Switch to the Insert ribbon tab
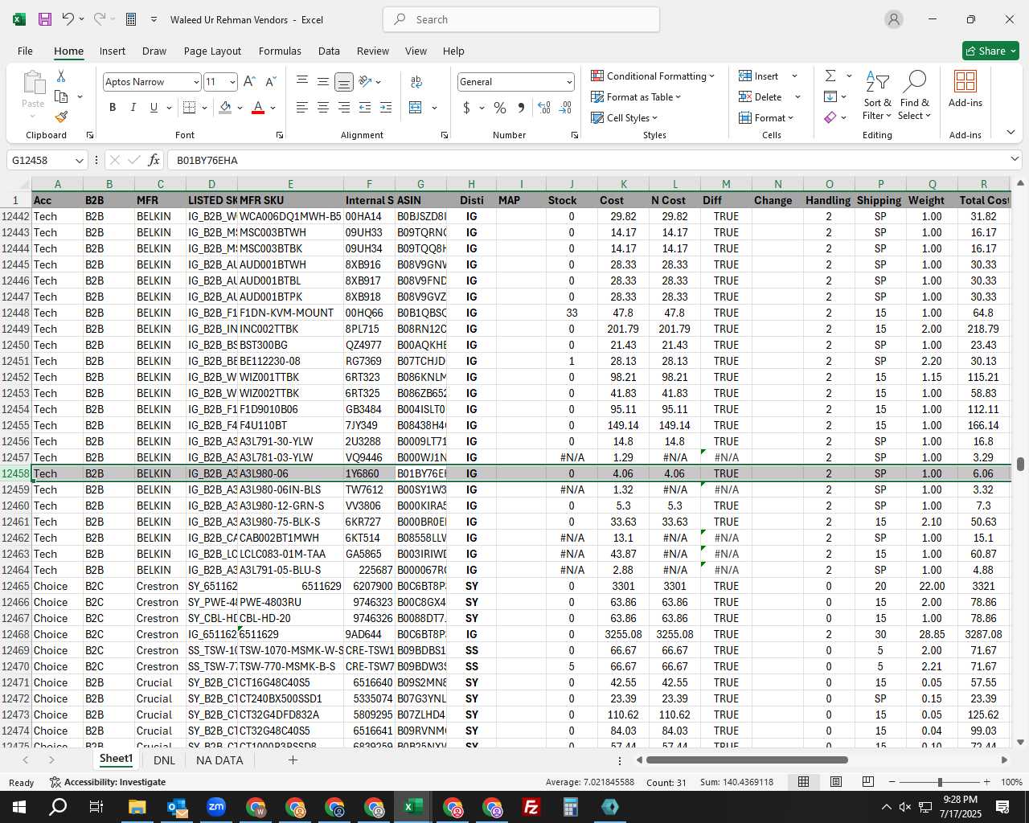The width and height of the screenshot is (1029, 823). pos(113,51)
